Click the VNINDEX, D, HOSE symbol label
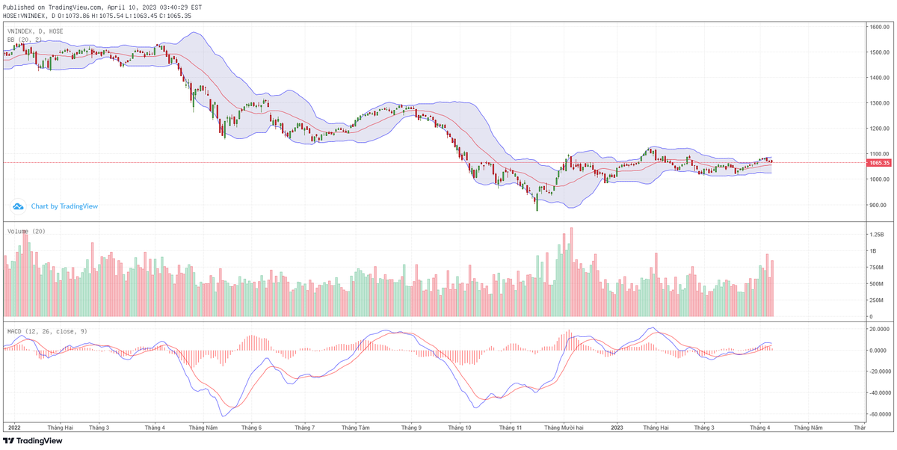 click(35, 31)
